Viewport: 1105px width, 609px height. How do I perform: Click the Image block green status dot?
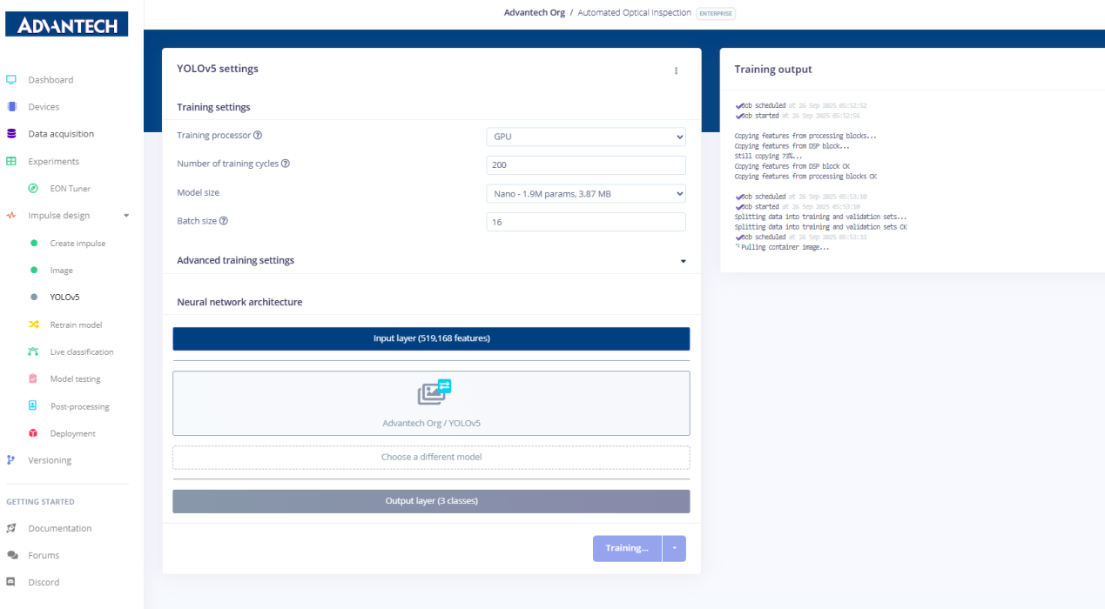[x=34, y=270]
